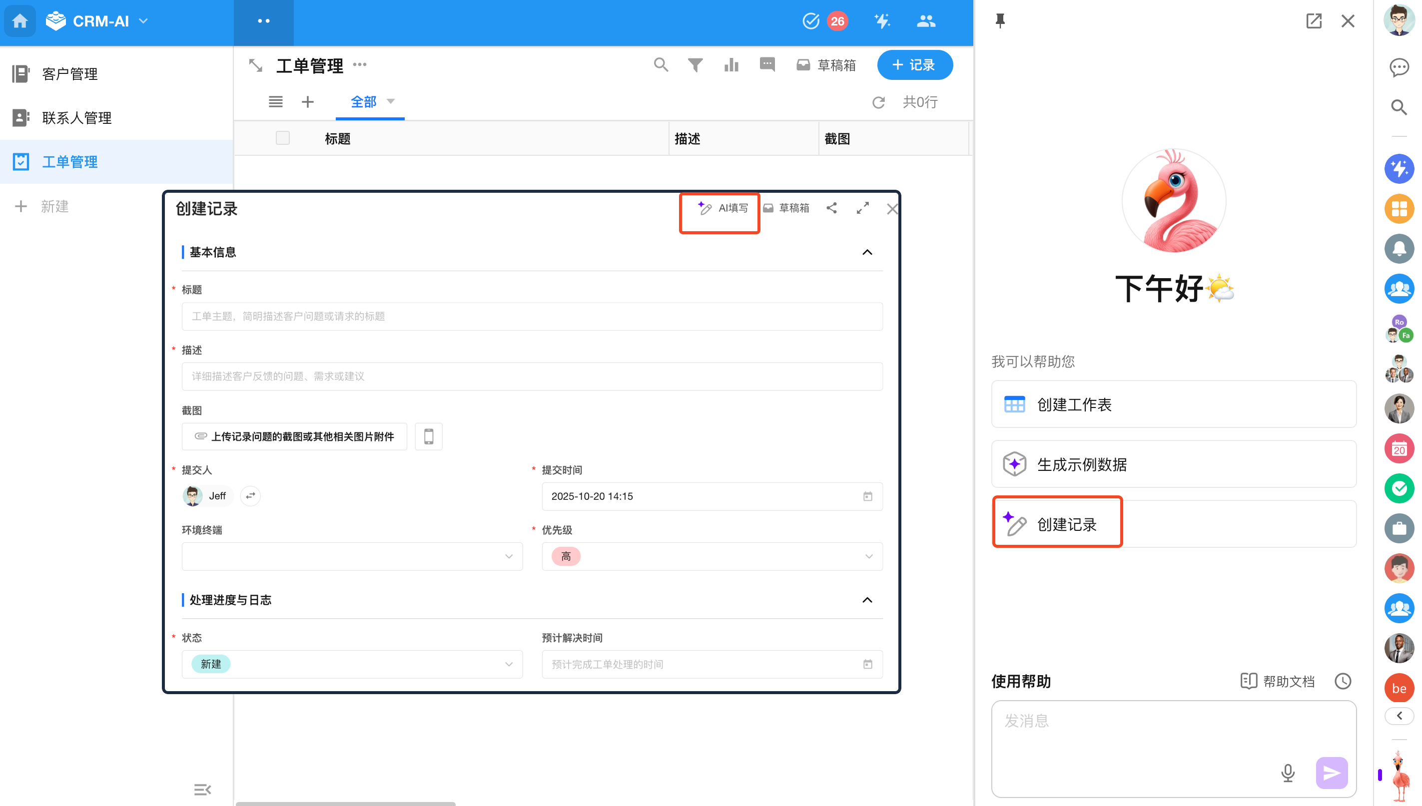
Task: Click the mobile phone upload icon
Action: click(x=429, y=437)
